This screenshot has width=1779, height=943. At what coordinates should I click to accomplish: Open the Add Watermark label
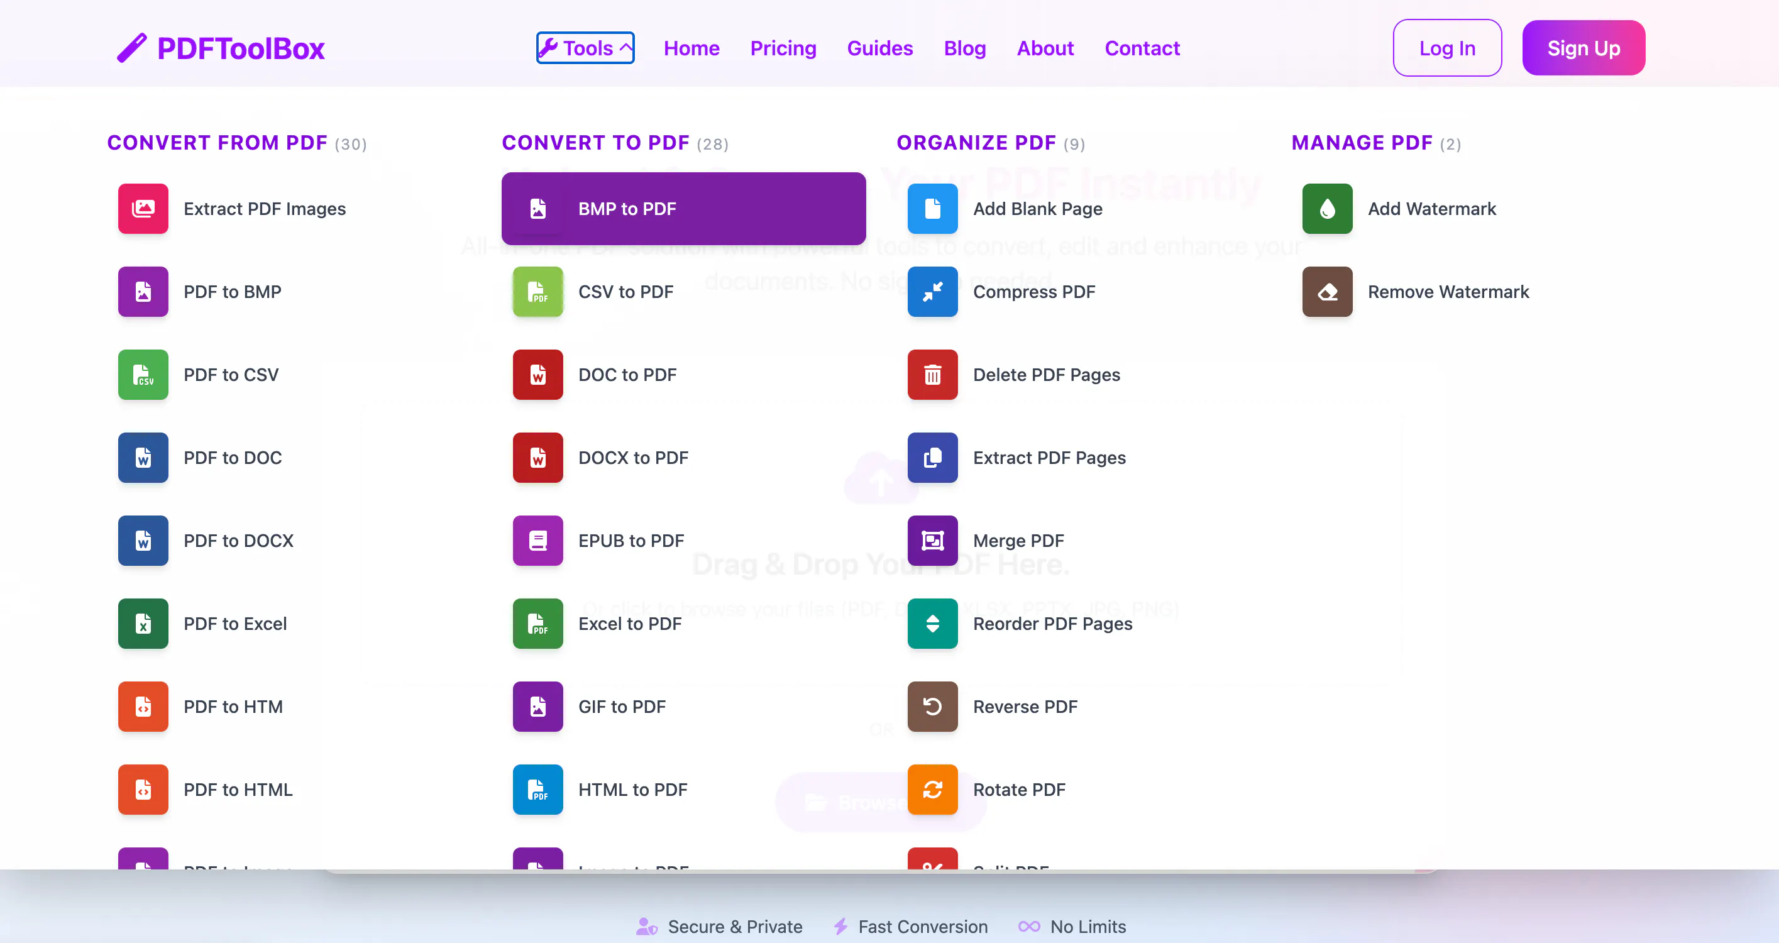pyautogui.click(x=1431, y=209)
